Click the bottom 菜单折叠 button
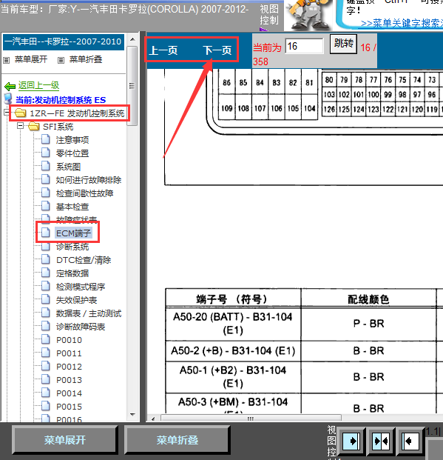Viewport: 443px width, 460px height. tap(177, 440)
